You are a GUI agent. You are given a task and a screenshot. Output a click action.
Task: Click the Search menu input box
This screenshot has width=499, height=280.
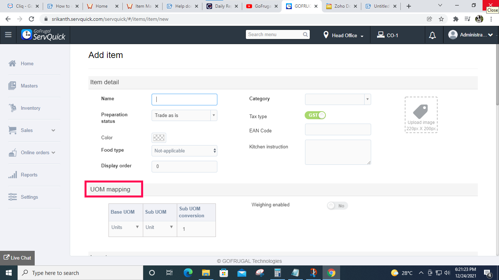point(278,35)
